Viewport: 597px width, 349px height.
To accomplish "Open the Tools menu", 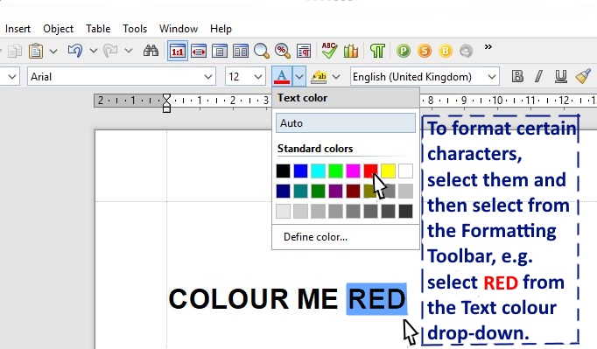I will (x=135, y=29).
